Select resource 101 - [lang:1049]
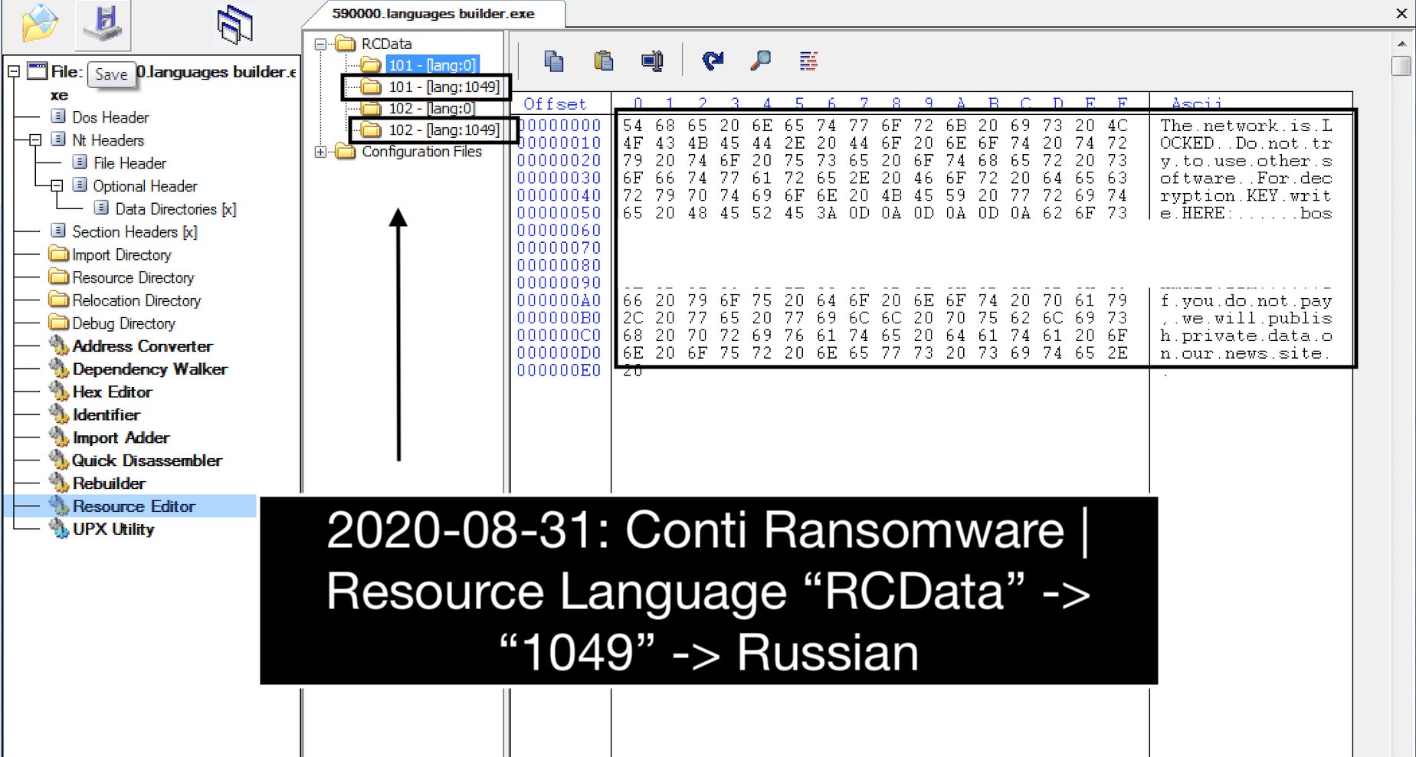1416x757 pixels. coord(444,87)
